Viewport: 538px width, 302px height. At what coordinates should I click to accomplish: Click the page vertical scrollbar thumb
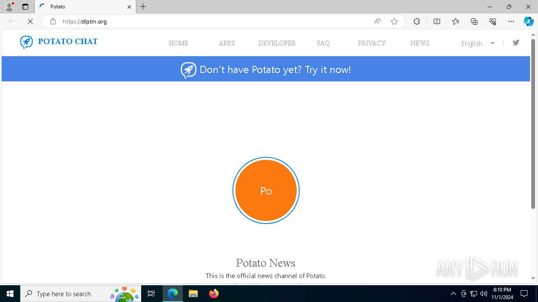coord(533,124)
